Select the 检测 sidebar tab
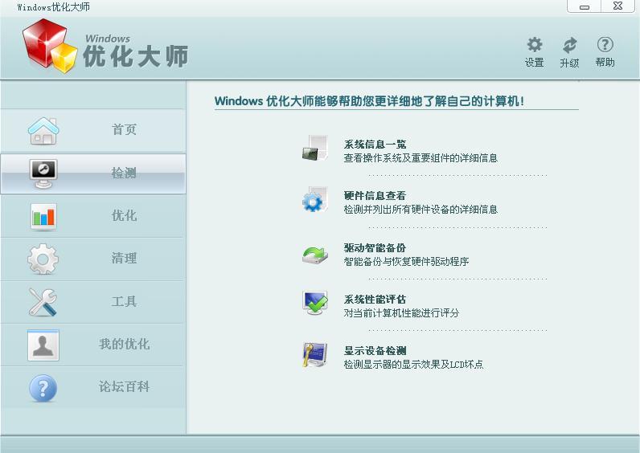Viewport: 640px width, 453px height. point(93,173)
